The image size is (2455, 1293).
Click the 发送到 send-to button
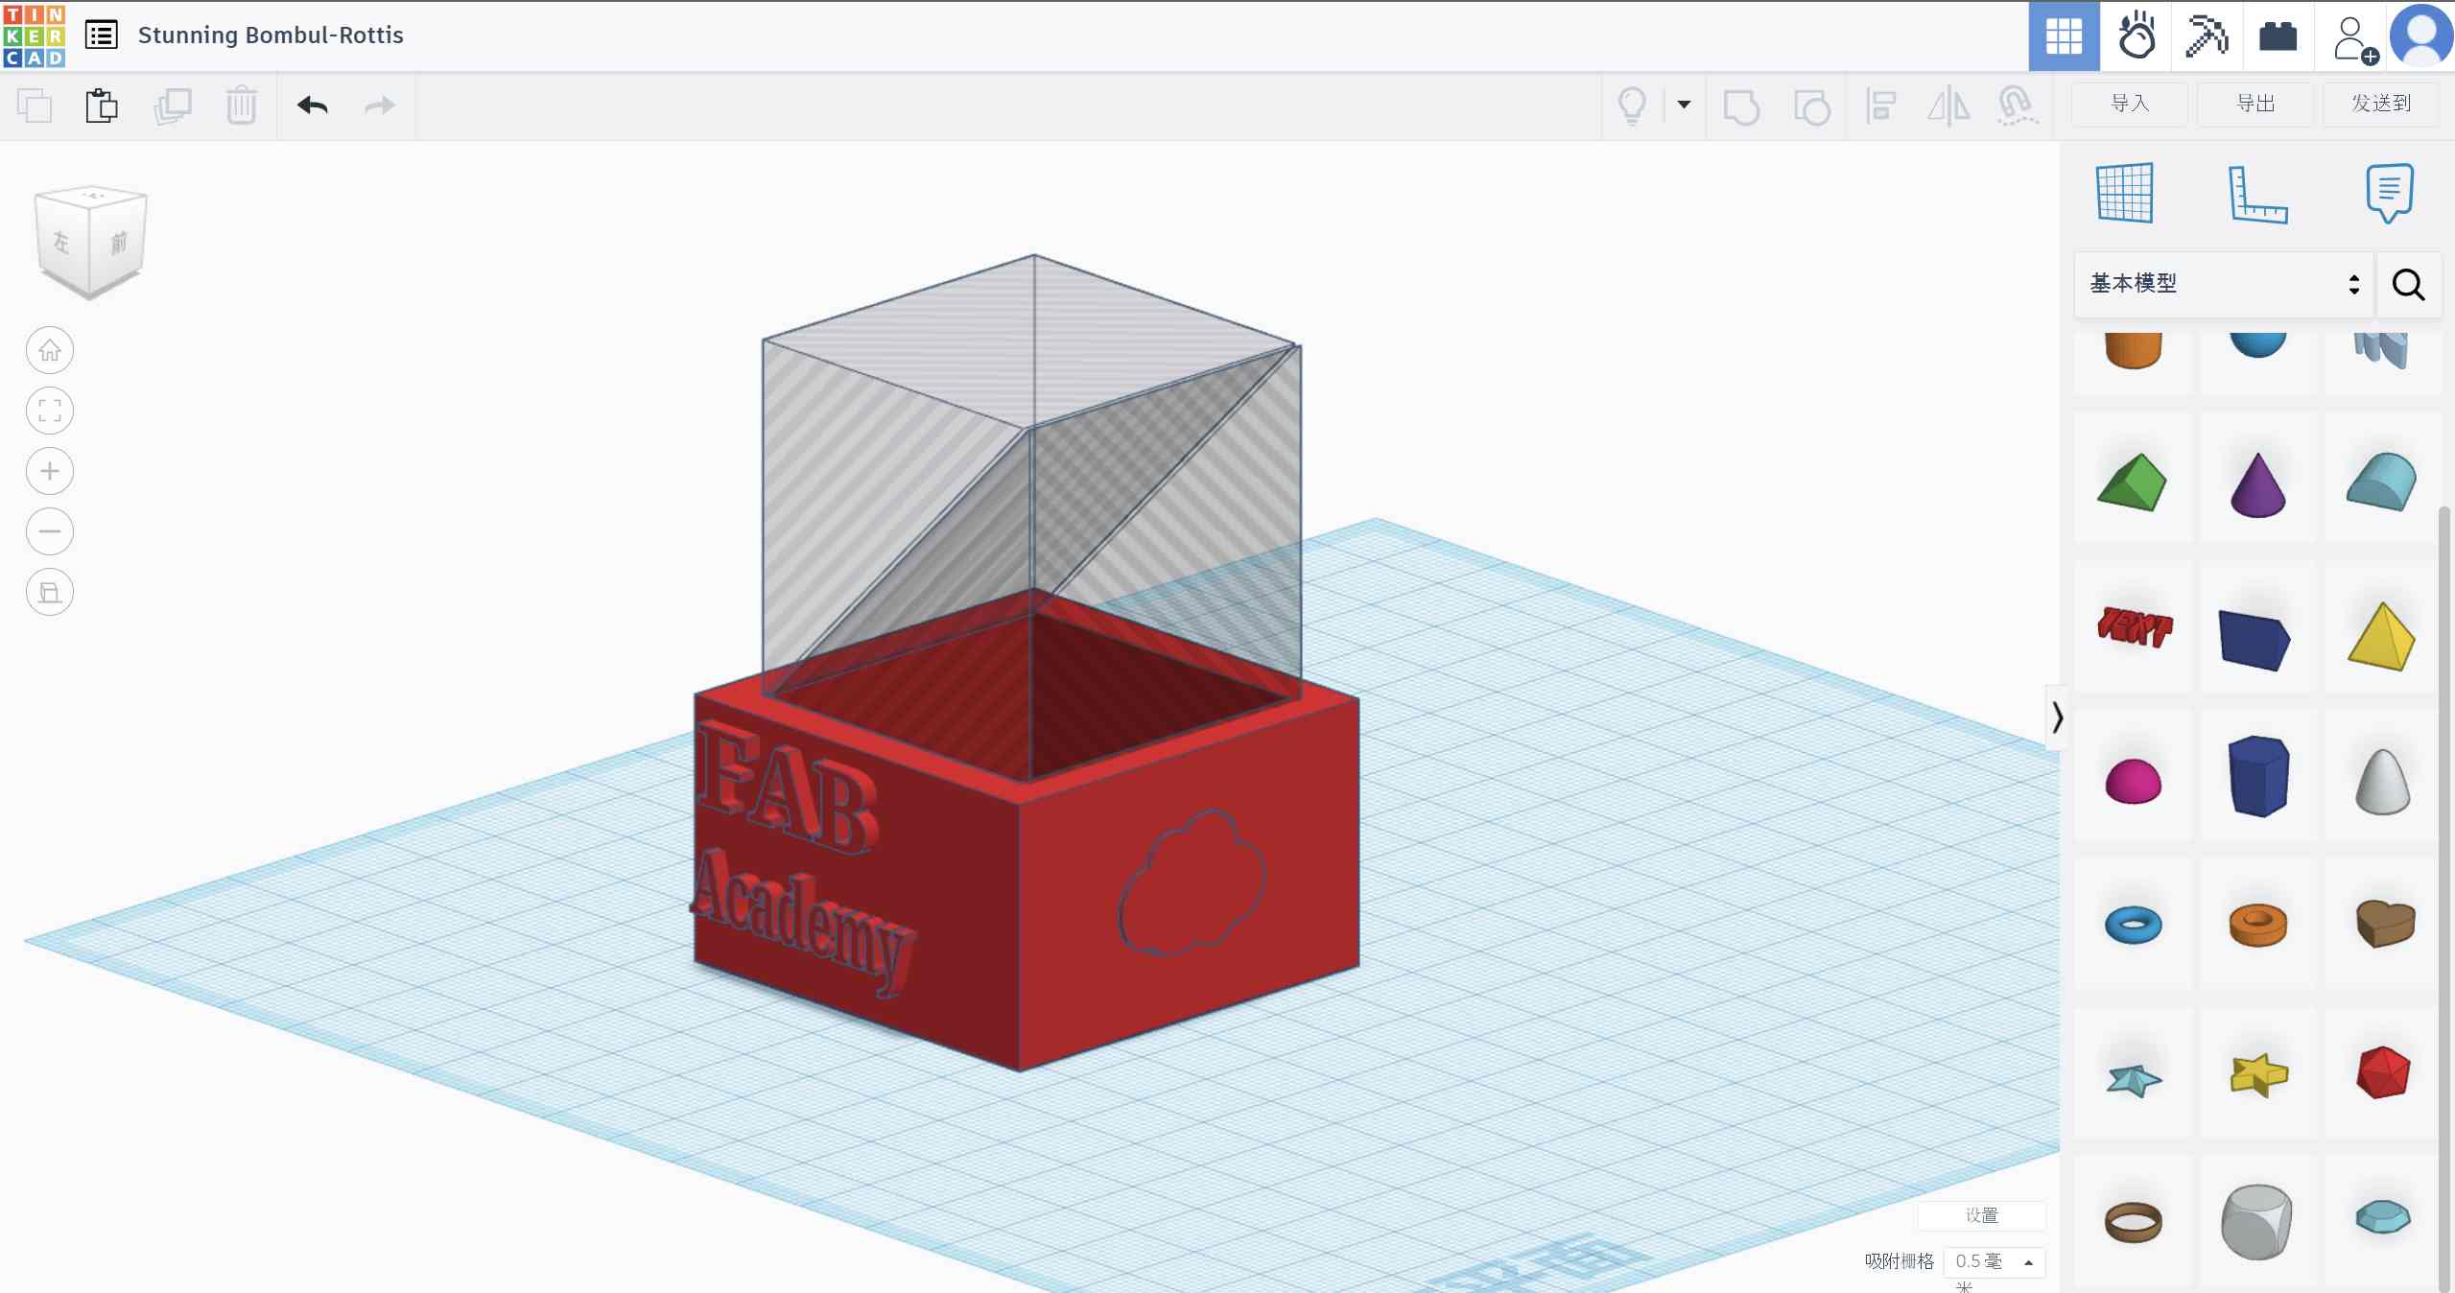2380,104
